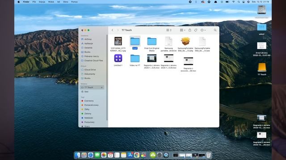Select Nagranie z ekranu 4.29.mov thumbnail
Screen dimensions: 286x160
tap(168, 58)
